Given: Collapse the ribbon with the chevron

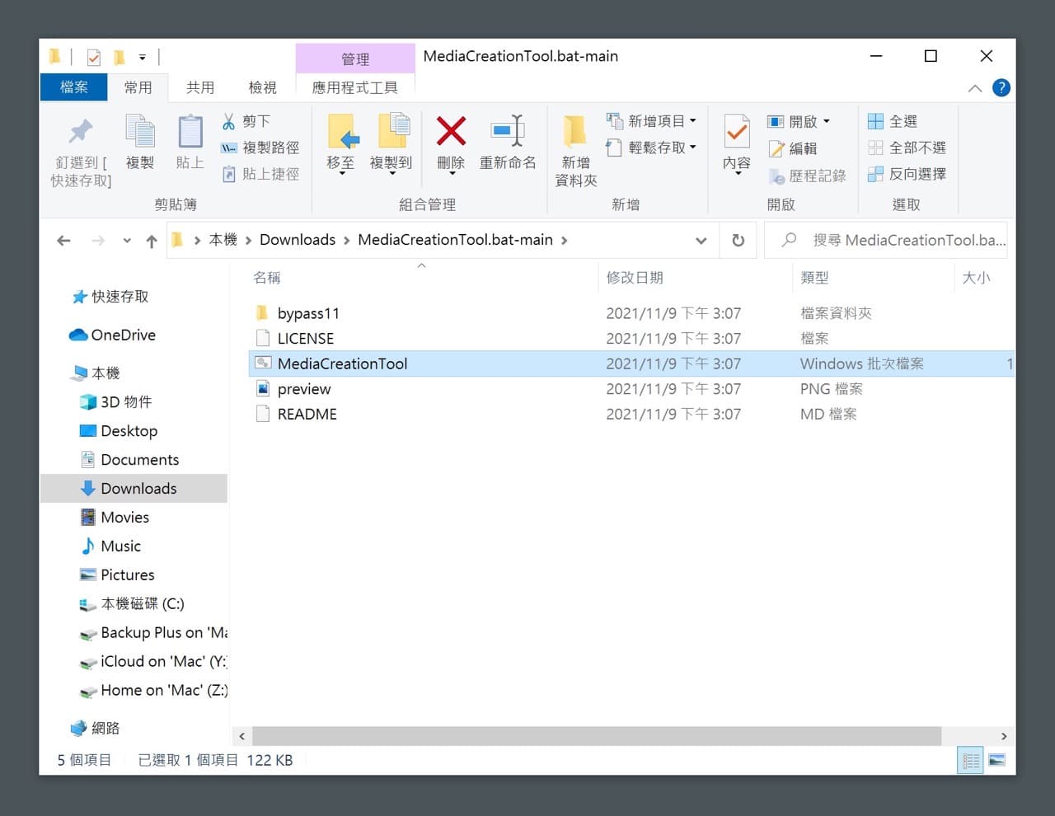Looking at the screenshot, I should pyautogui.click(x=975, y=88).
